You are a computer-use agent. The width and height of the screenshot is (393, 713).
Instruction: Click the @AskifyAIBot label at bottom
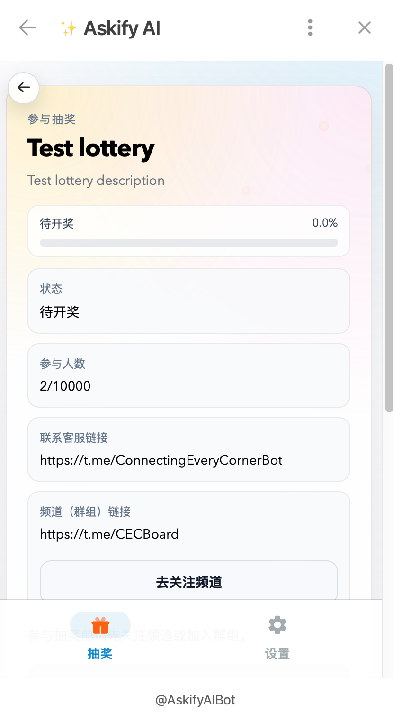click(196, 700)
